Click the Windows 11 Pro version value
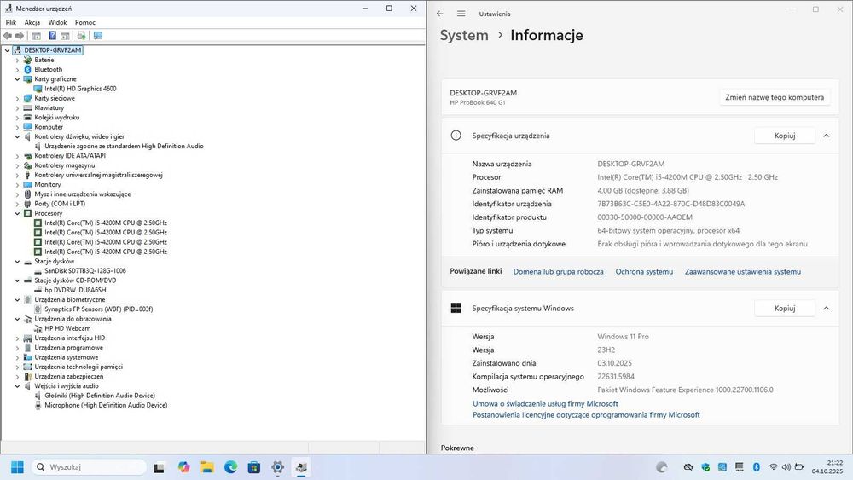 623,337
